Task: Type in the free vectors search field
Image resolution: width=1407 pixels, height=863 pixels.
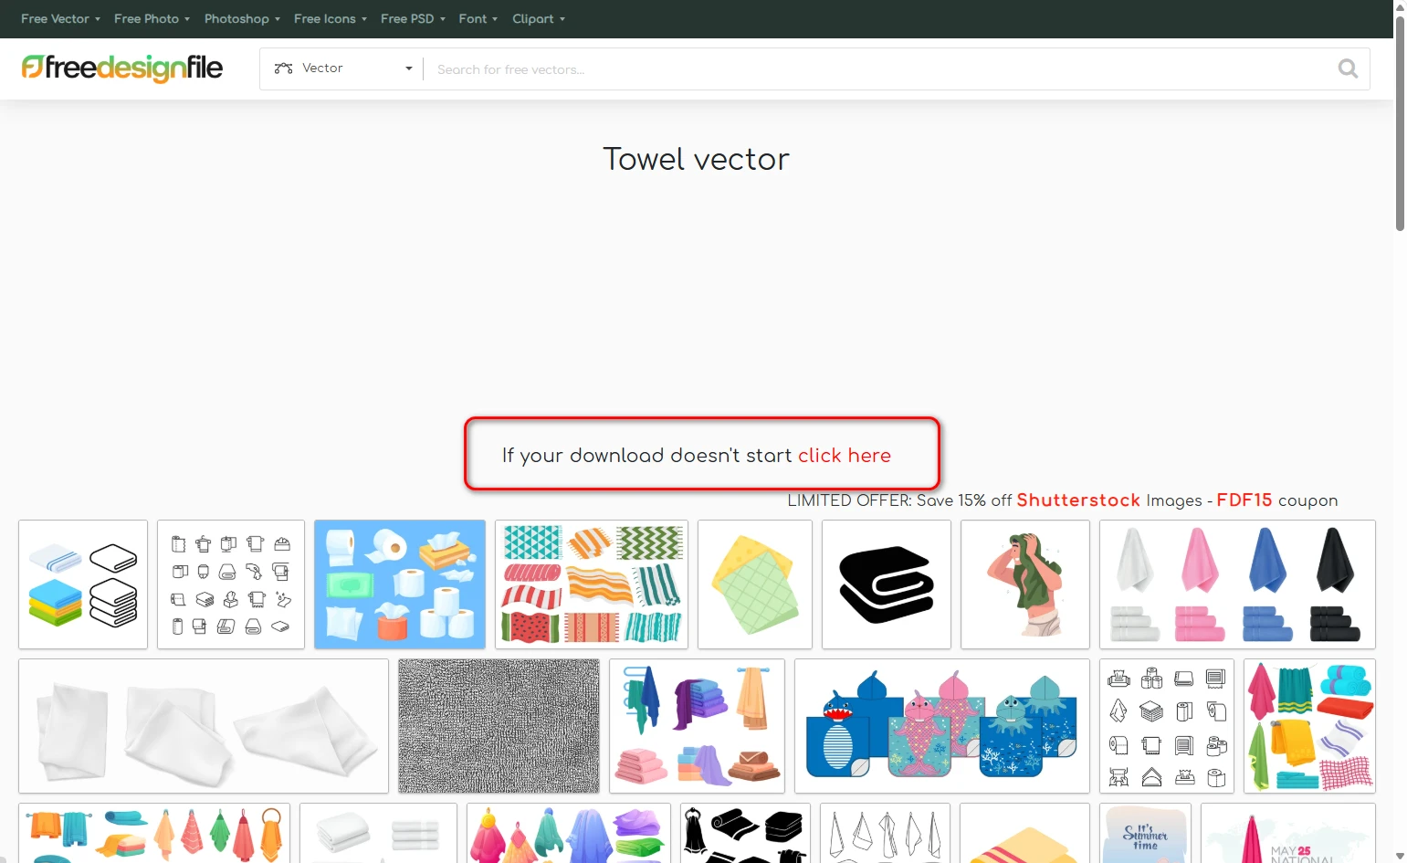Action: [x=877, y=69]
